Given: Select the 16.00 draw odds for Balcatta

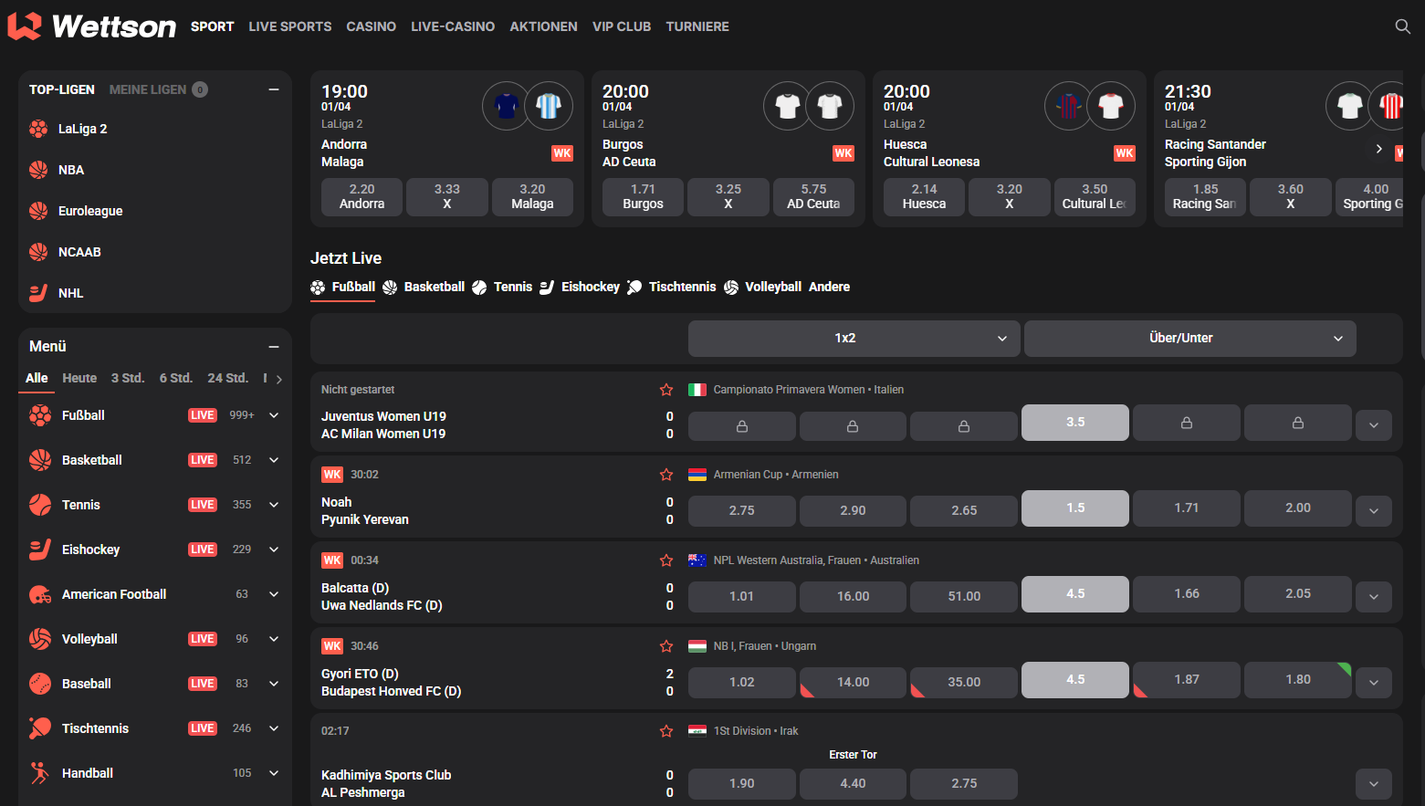Looking at the screenshot, I should 853,597.
